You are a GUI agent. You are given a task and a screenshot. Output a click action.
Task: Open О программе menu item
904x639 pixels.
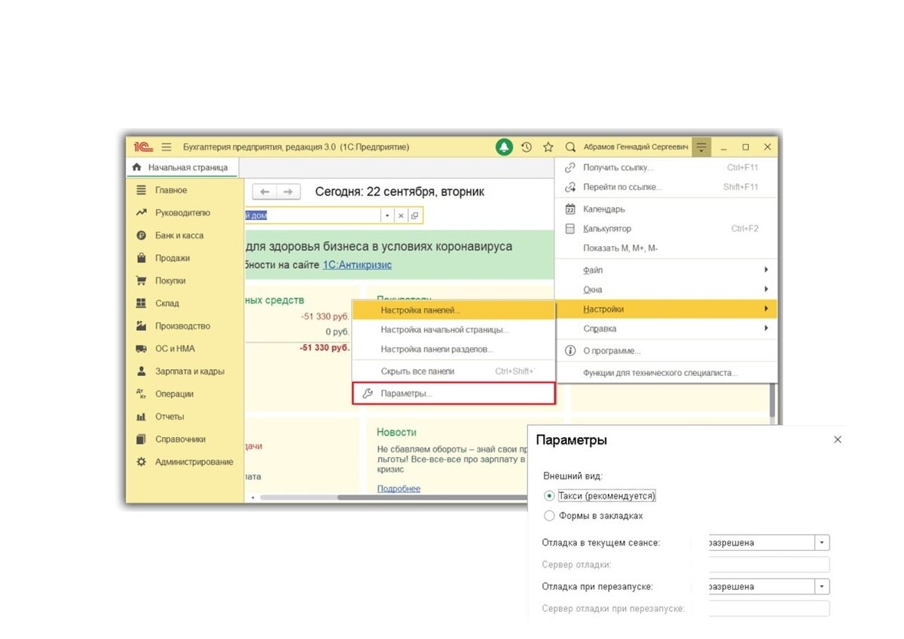pos(666,350)
